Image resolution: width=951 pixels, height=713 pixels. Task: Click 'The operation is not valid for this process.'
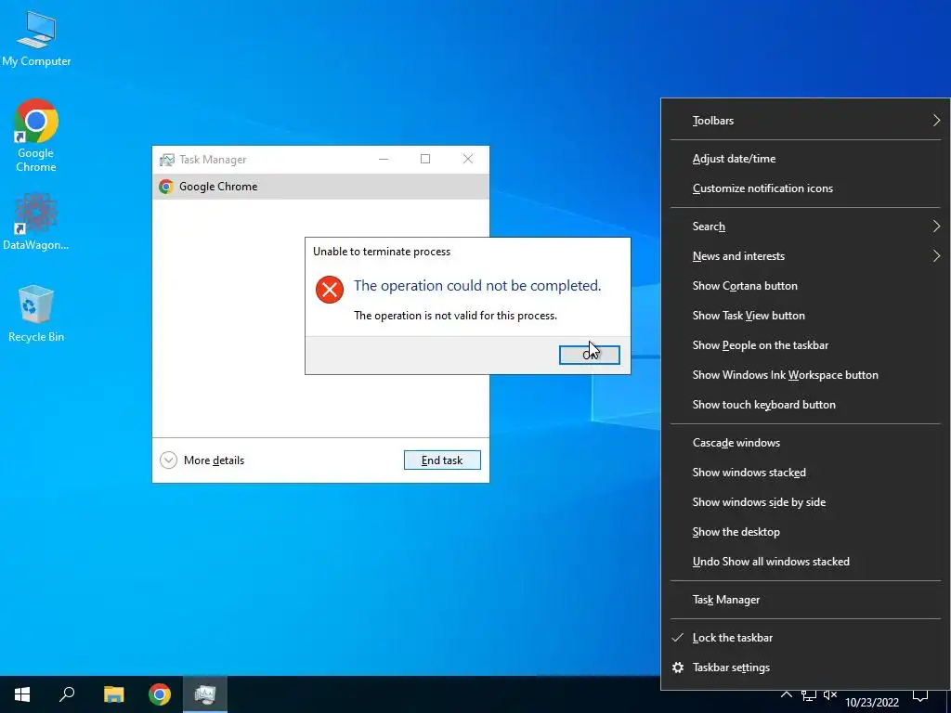click(455, 316)
